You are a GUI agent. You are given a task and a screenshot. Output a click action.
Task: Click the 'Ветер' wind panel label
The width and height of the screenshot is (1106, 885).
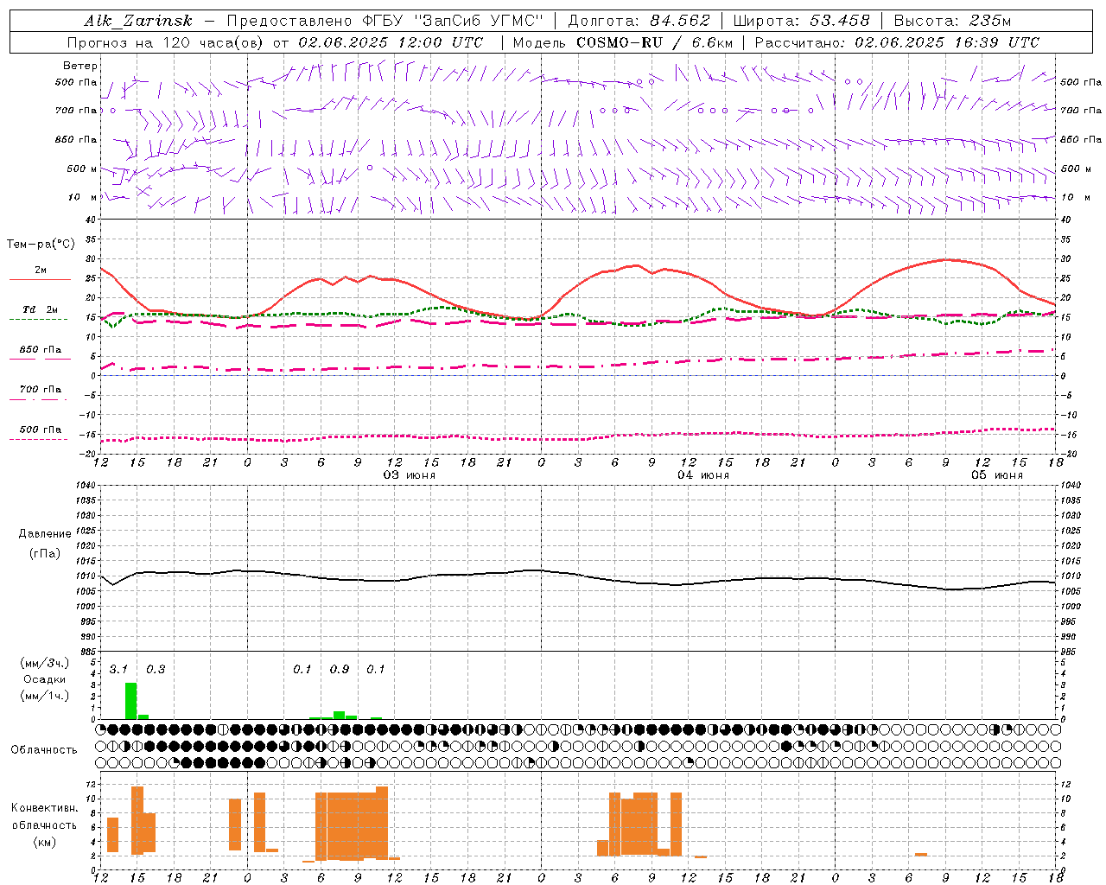tap(80, 66)
